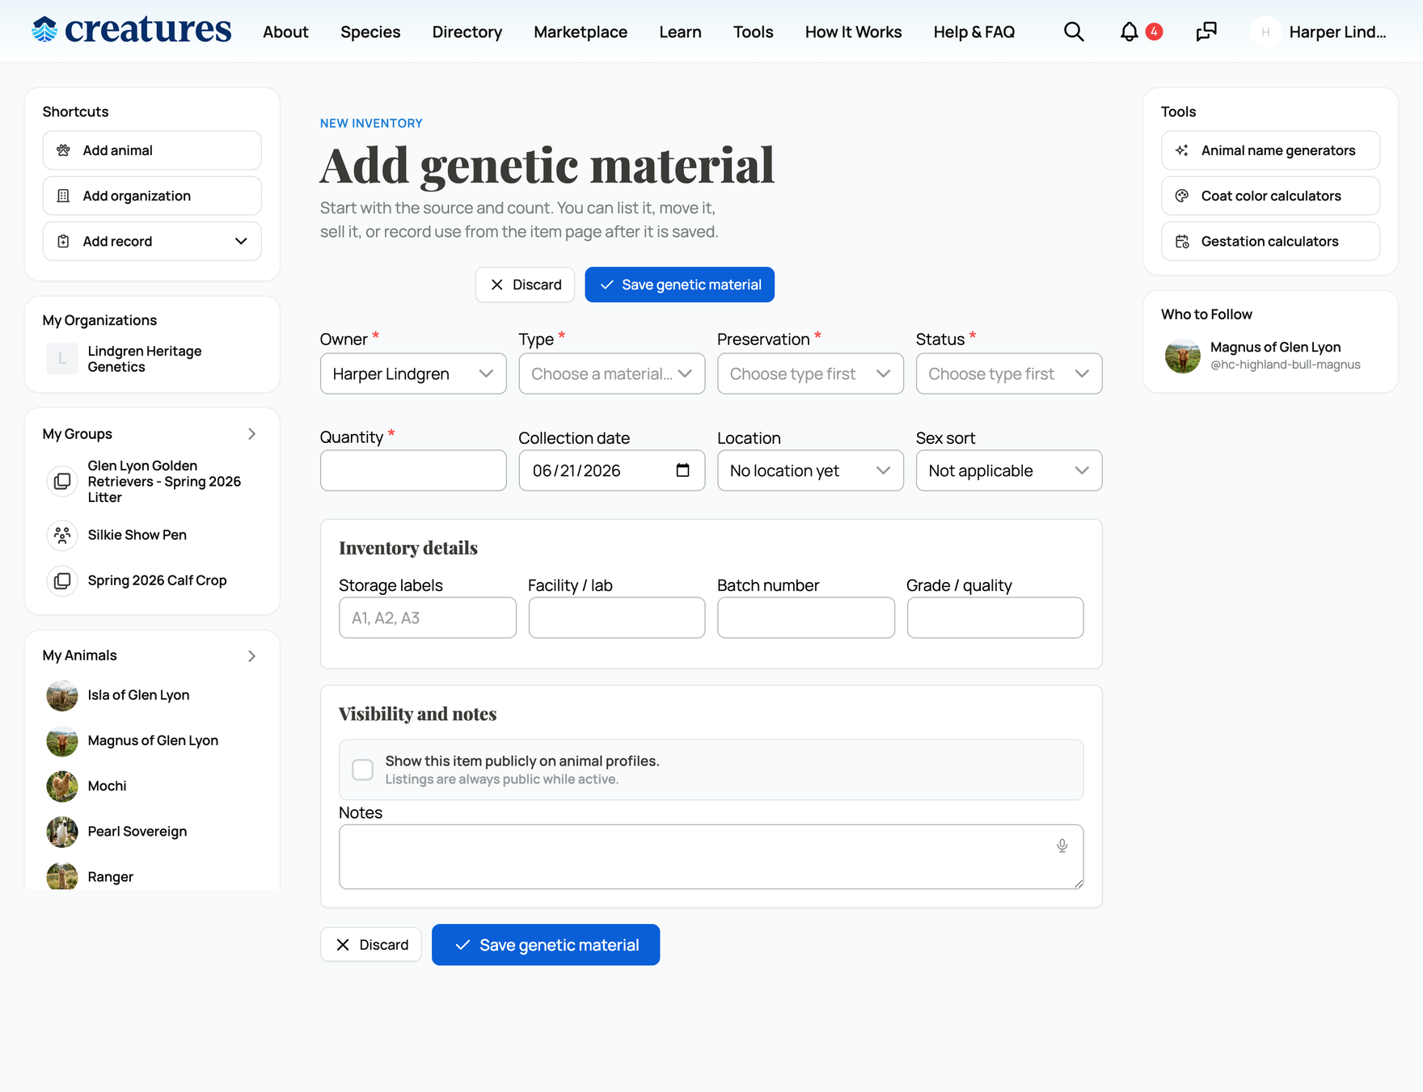This screenshot has height=1092, width=1423.
Task: Click Isla of Glen Lyon avatar
Action: [x=62, y=695]
